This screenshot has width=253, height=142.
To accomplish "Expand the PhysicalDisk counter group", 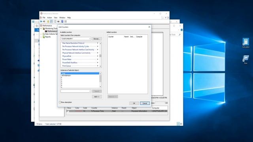I will [98, 56].
